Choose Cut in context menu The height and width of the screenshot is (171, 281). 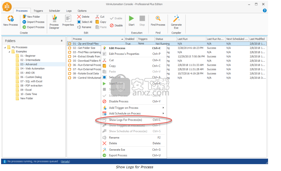pyautogui.click(x=134, y=60)
